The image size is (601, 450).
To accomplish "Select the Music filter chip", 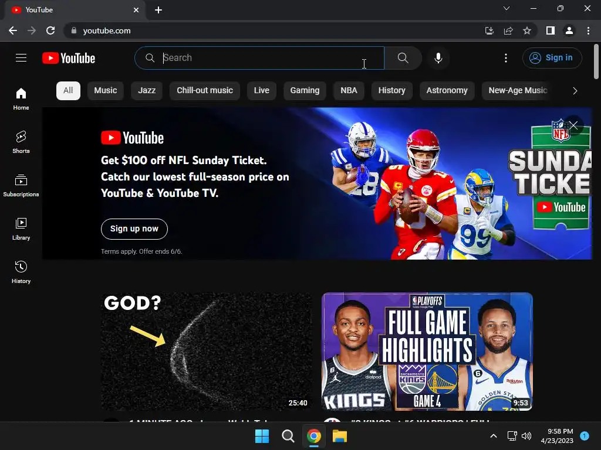I will point(106,91).
